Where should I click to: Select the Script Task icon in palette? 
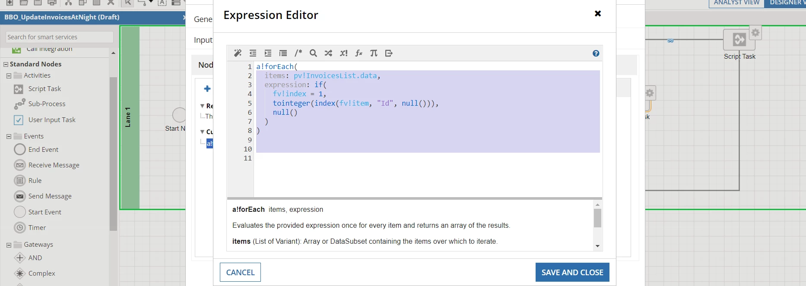pyautogui.click(x=19, y=89)
